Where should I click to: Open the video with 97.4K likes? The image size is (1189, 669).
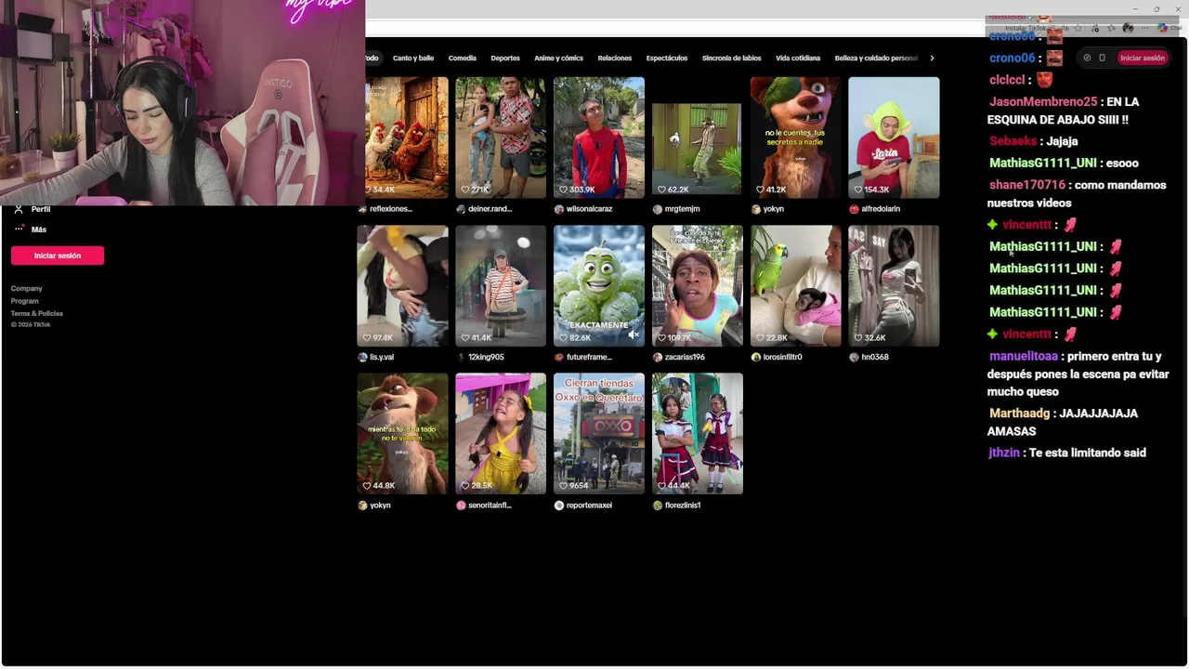(x=402, y=286)
